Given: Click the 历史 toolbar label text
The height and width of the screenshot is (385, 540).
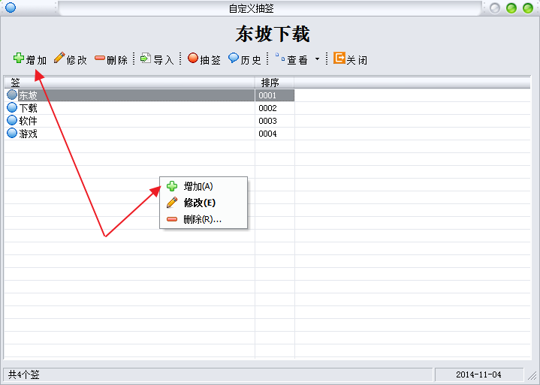Looking at the screenshot, I should click(x=251, y=60).
